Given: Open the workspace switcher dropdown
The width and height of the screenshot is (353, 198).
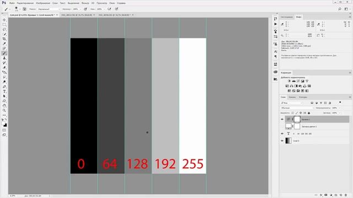Looking at the screenshot, I should point(347,9).
